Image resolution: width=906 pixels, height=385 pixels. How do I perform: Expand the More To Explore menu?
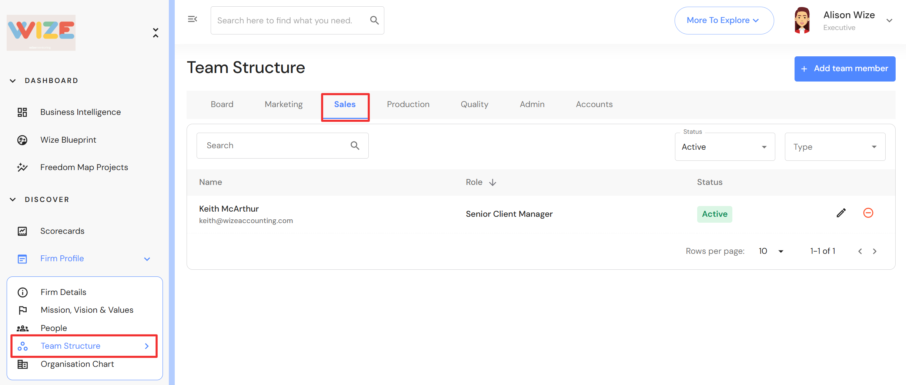[x=724, y=21]
